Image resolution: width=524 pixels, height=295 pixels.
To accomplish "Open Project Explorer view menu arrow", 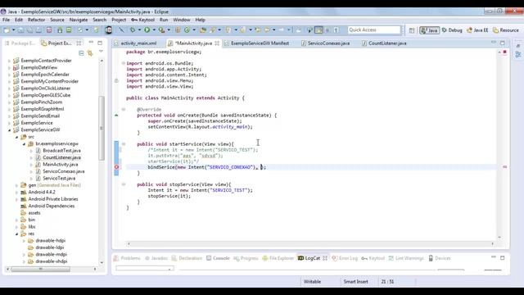I will click(x=101, y=52).
